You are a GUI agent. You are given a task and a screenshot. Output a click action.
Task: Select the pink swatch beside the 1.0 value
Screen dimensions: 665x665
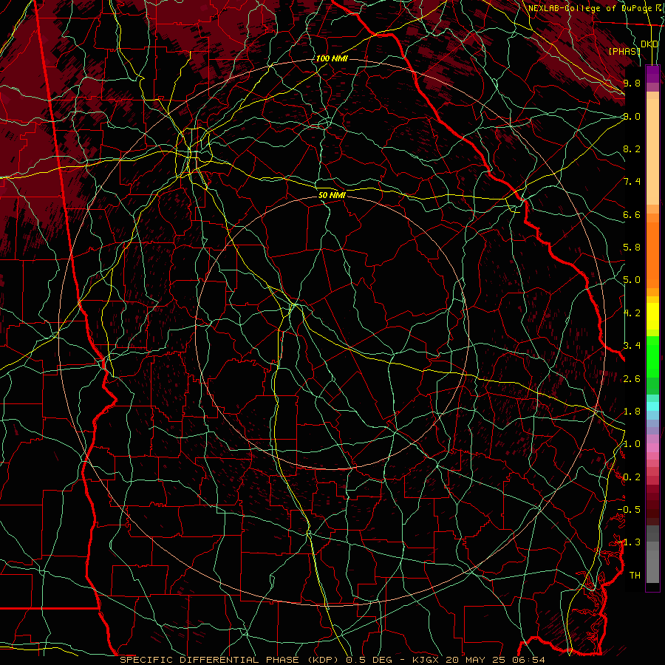[652, 447]
